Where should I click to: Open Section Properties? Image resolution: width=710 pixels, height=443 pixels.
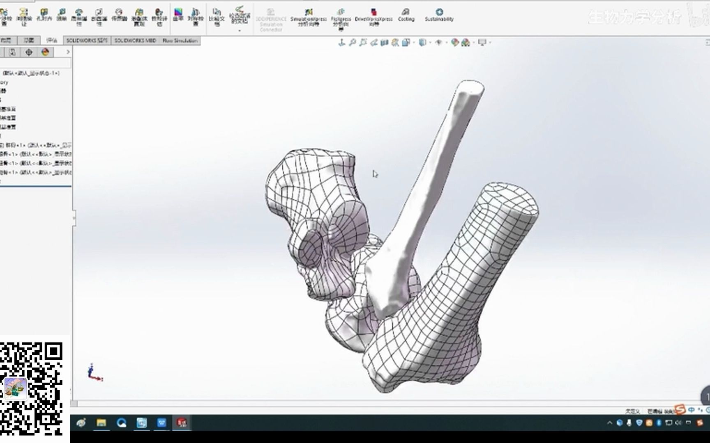coord(99,16)
